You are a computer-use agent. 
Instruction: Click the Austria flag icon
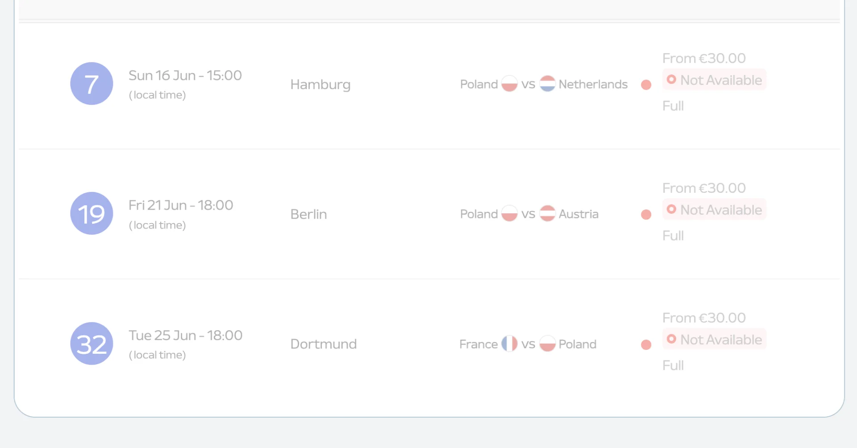coord(547,214)
